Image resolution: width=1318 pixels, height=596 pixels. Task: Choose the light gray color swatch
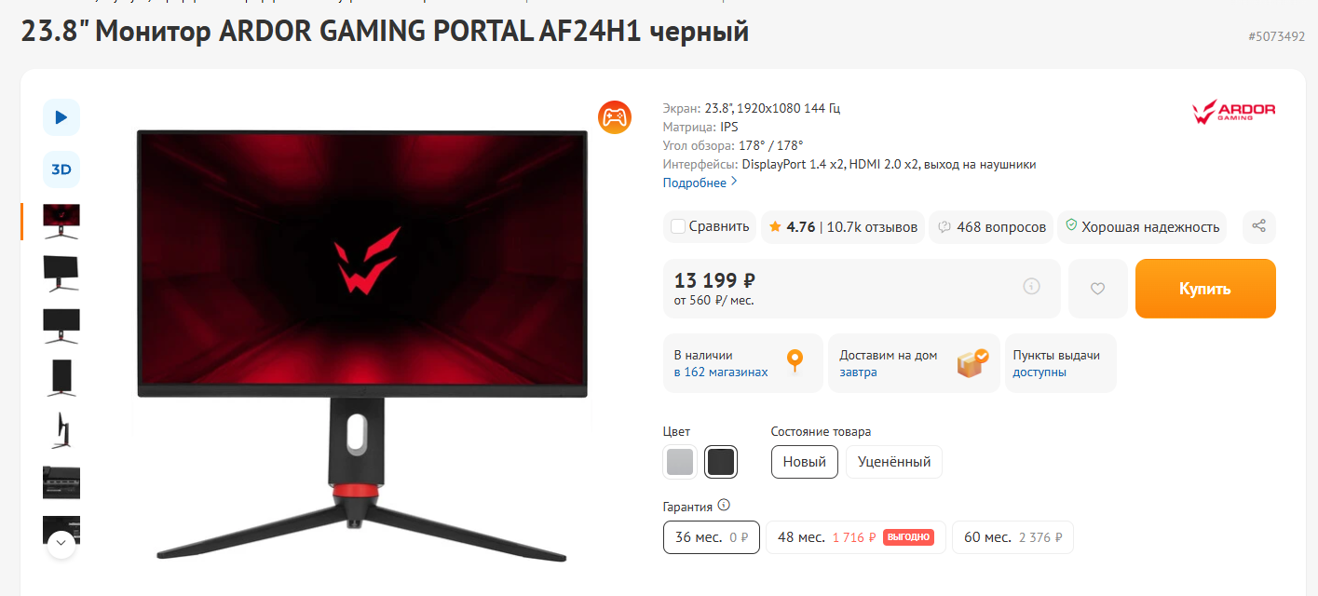pos(680,462)
